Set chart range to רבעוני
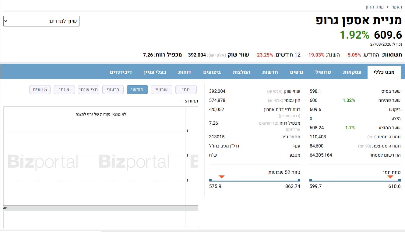Image resolution: width=405 pixels, height=232 pixels. pos(113,90)
